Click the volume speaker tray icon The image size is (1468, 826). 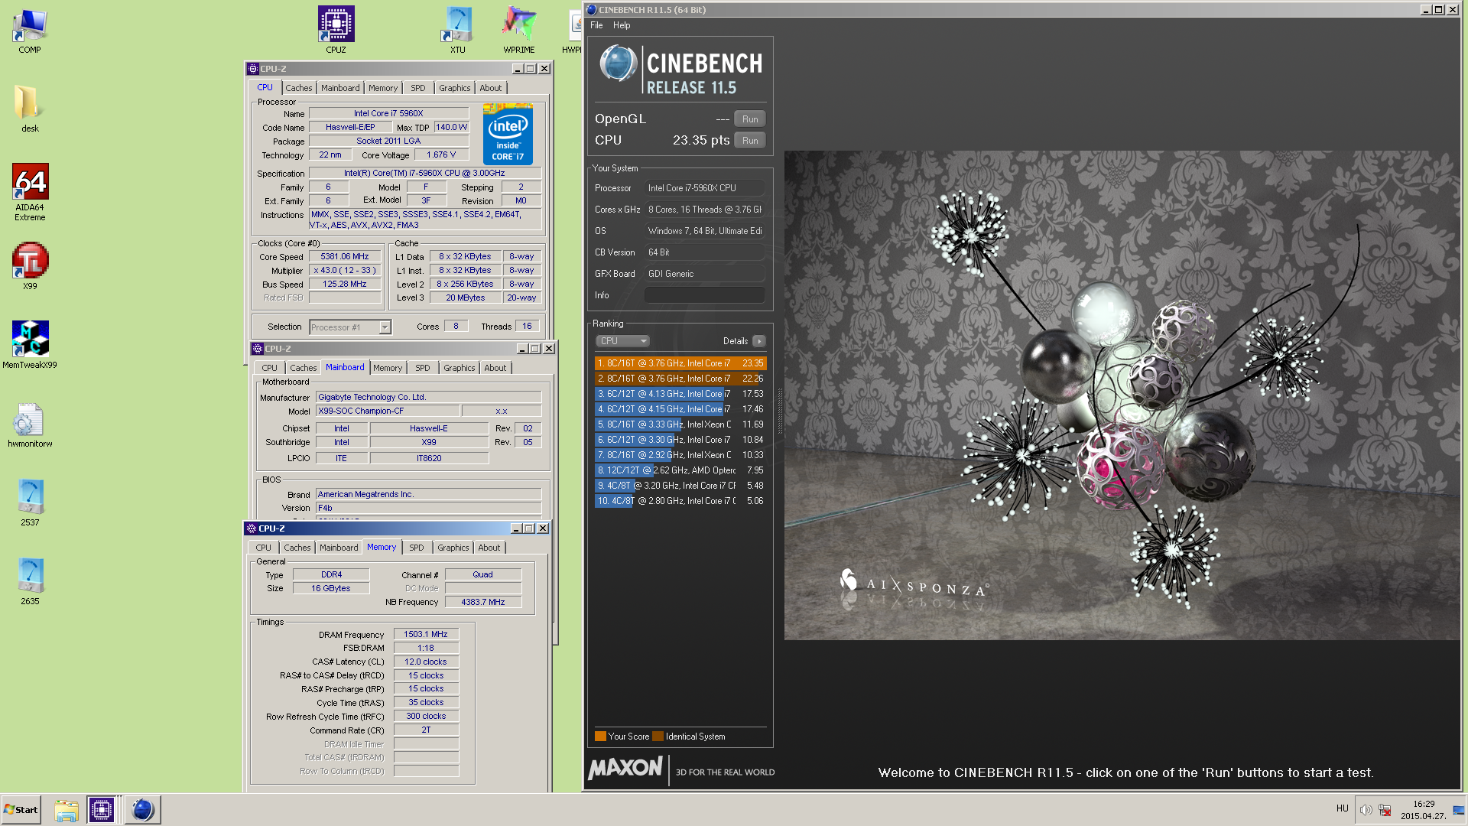[1366, 810]
